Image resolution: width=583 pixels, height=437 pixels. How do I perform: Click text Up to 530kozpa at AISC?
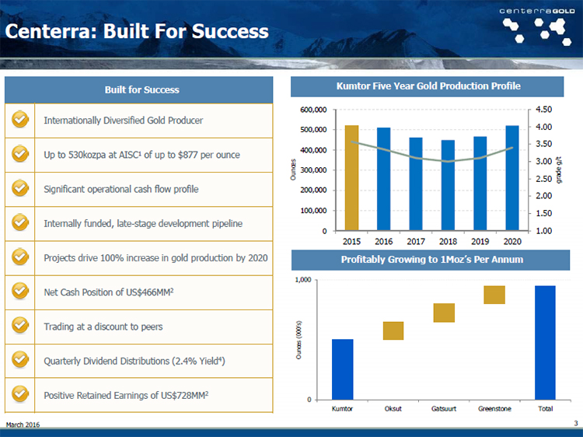93,155
